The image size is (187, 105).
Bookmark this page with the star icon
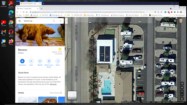click(x=162, y=12)
